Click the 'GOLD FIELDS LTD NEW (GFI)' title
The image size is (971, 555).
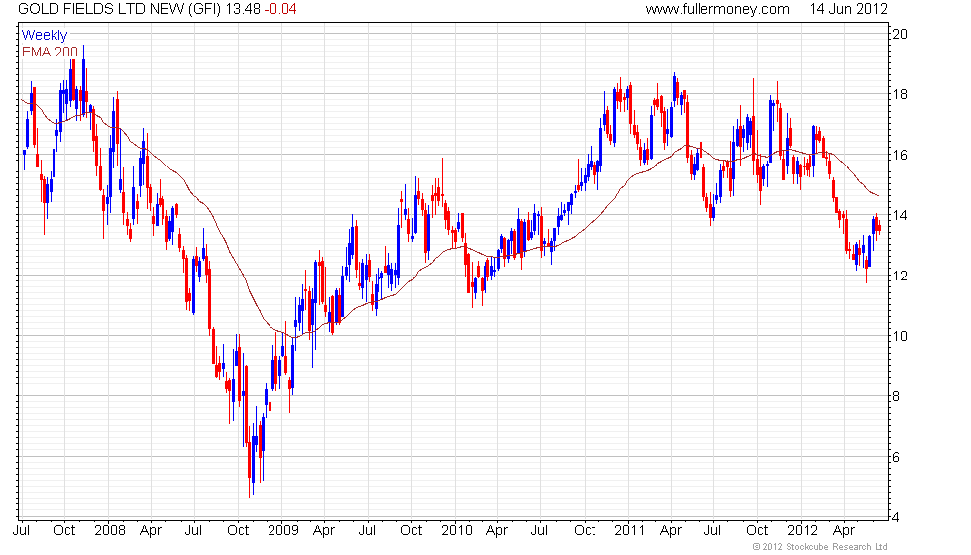coord(119,9)
